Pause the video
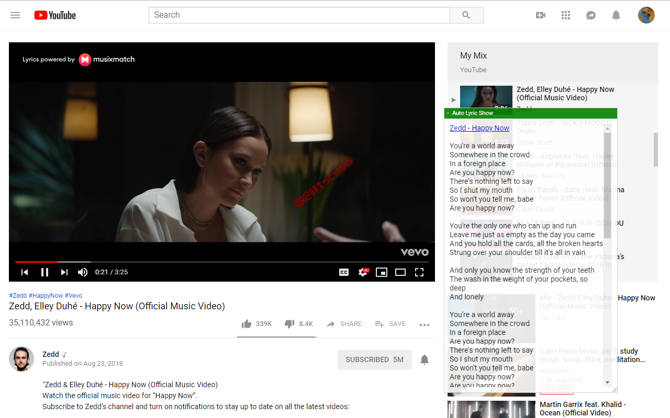 coord(44,272)
